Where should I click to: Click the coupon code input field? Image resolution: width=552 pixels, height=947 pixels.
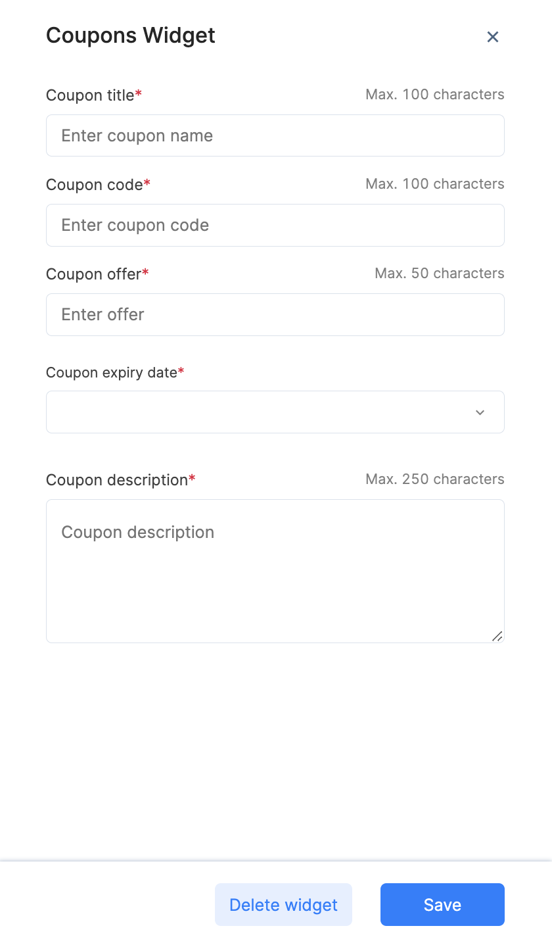[x=275, y=225]
